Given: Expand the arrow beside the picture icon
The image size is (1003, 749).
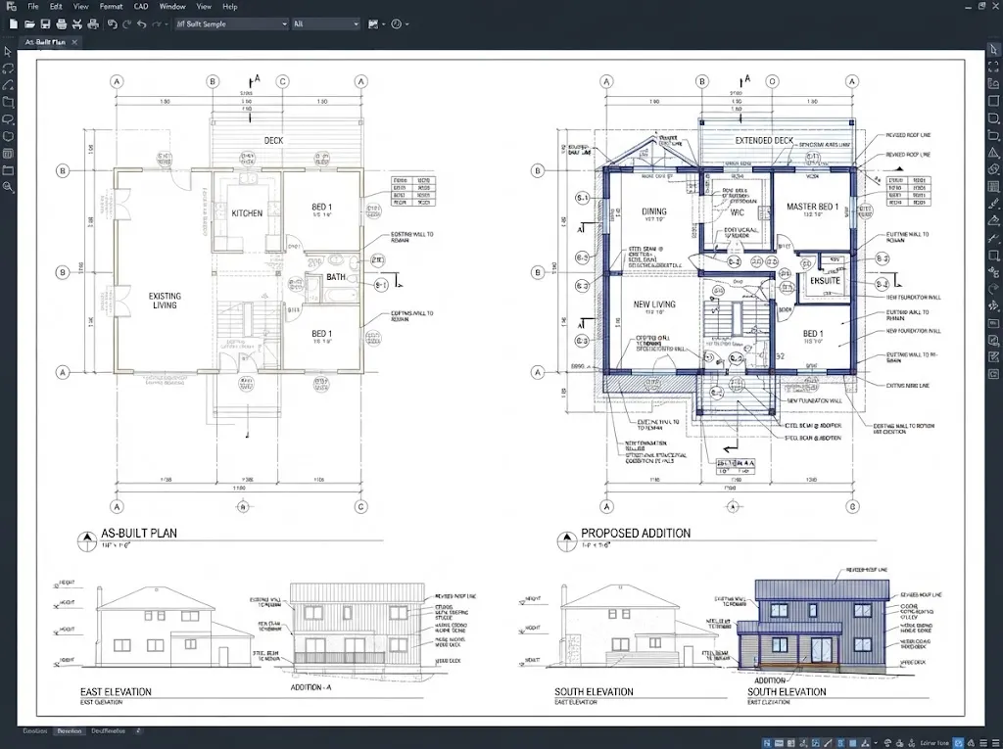Looking at the screenshot, I should click(383, 24).
